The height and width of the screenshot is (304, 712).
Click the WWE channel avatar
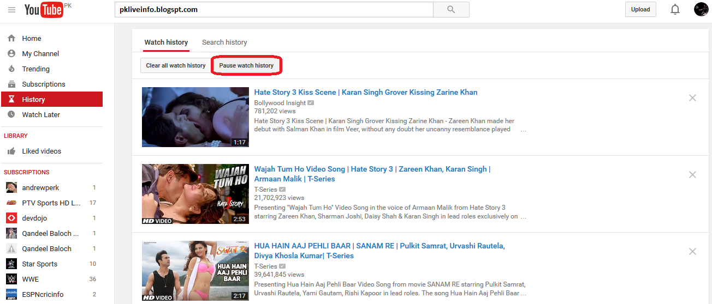11,279
